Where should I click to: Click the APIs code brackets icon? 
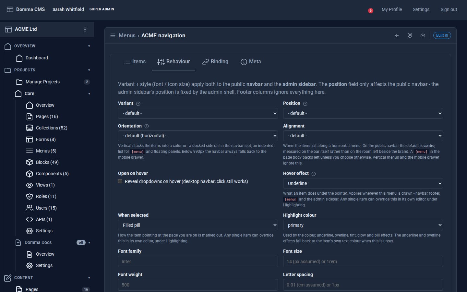tap(30, 219)
